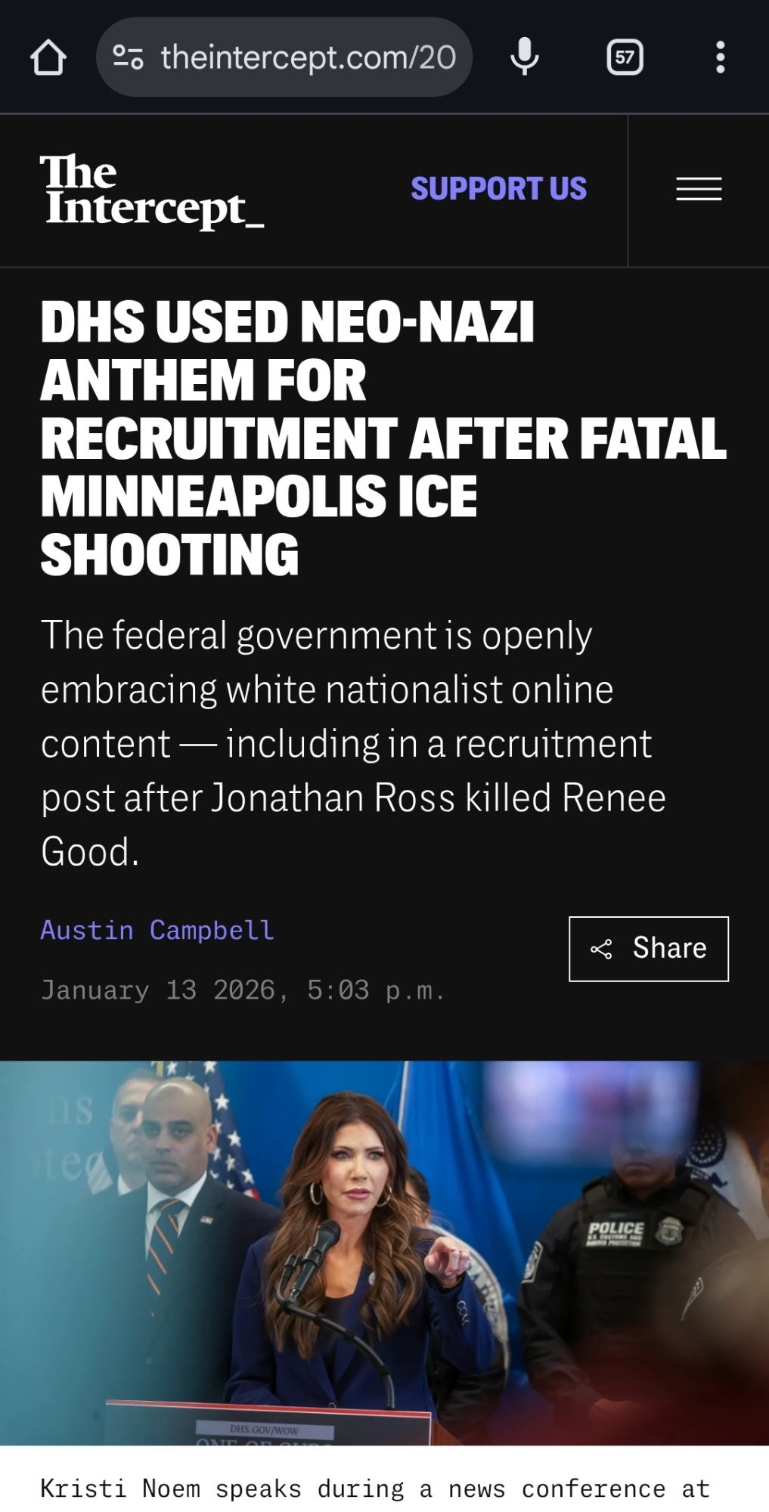769x1512 pixels.
Task: Go to The Intercept homepage via logo
Action: tap(152, 191)
